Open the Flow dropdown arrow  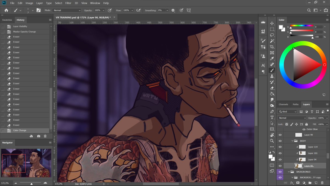pyautogui.click(x=132, y=10)
